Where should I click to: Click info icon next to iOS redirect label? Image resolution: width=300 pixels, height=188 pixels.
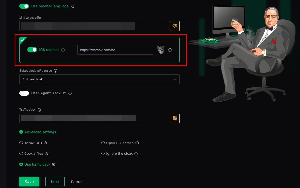[63, 50]
